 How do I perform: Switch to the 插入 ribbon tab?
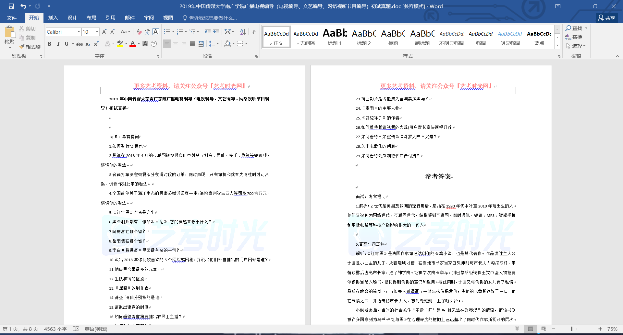click(53, 18)
